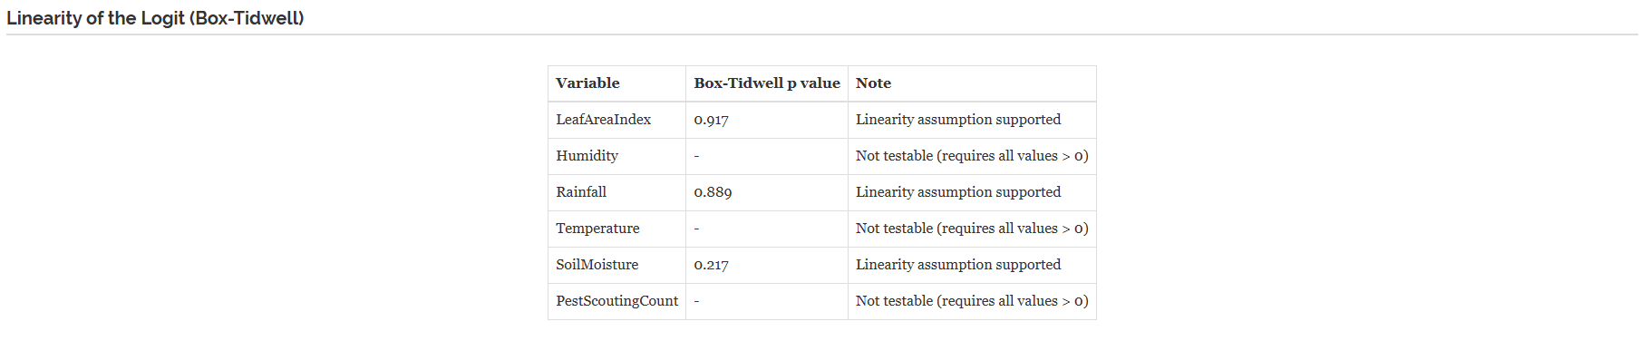Click the note for LeafAreaIndex row
Viewport: 1650px width, 341px height.
pyautogui.click(x=972, y=120)
